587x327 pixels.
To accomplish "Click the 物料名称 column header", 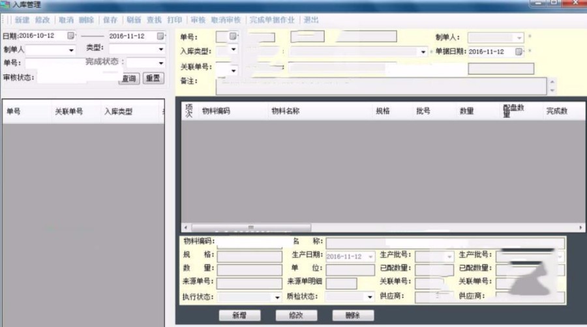I will 285,111.
